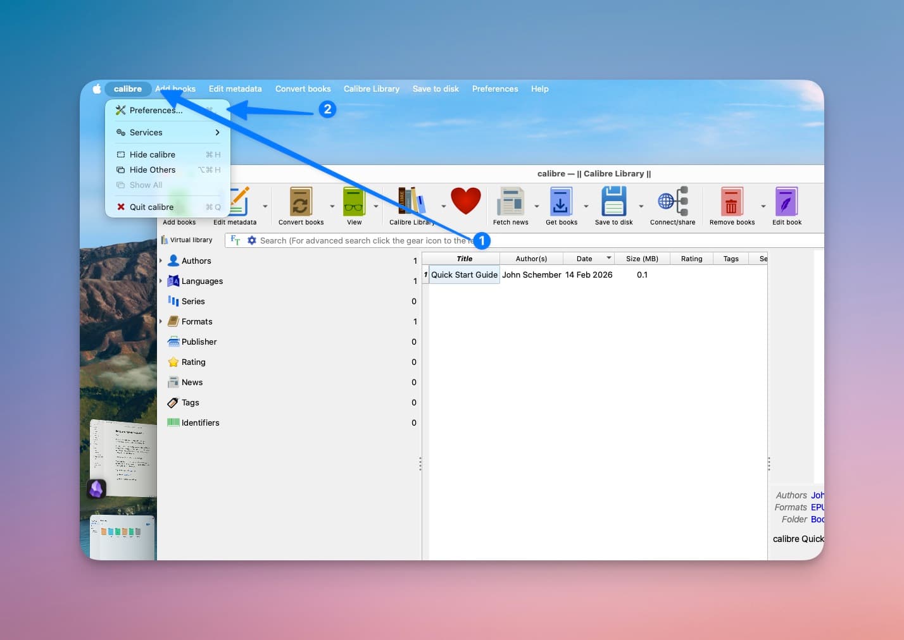The width and height of the screenshot is (904, 640).
Task: Click the Save to disk floppy icon
Action: coord(613,202)
